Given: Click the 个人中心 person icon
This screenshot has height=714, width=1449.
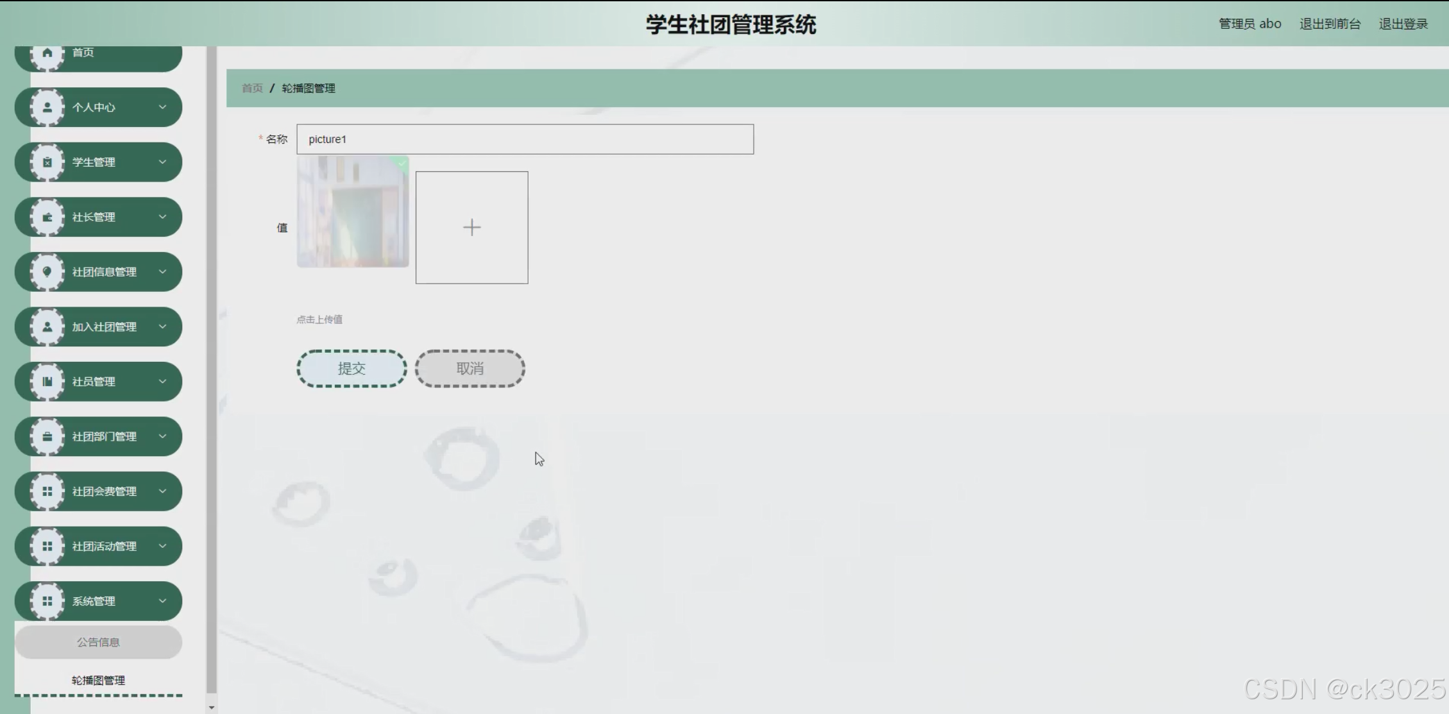Looking at the screenshot, I should coord(47,108).
